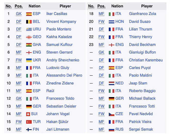
Task: Click the Netherlands flag next to NED
Action: 112,83
